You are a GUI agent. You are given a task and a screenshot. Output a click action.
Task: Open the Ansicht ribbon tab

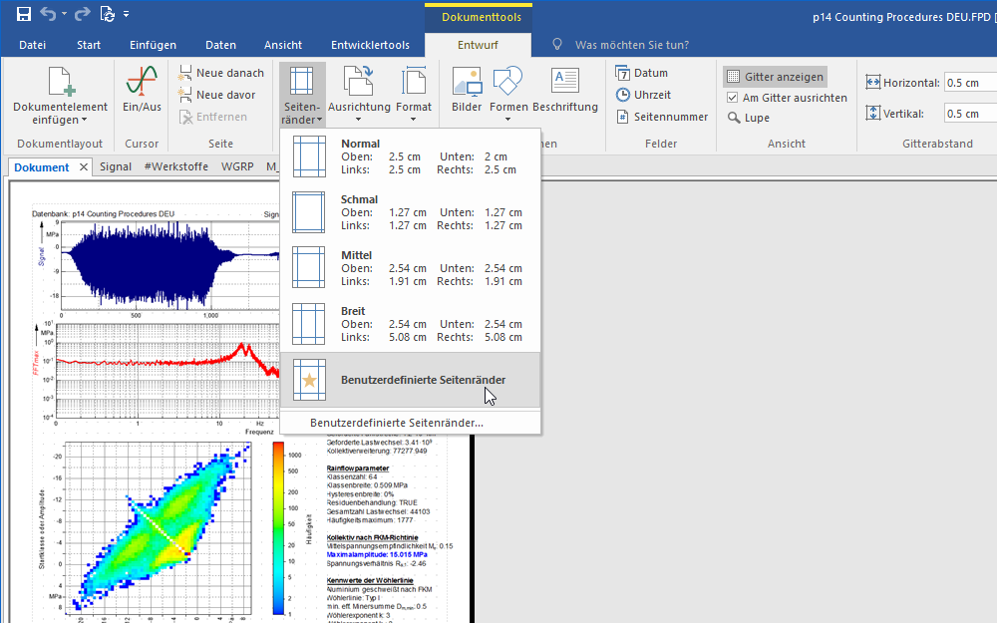click(283, 45)
